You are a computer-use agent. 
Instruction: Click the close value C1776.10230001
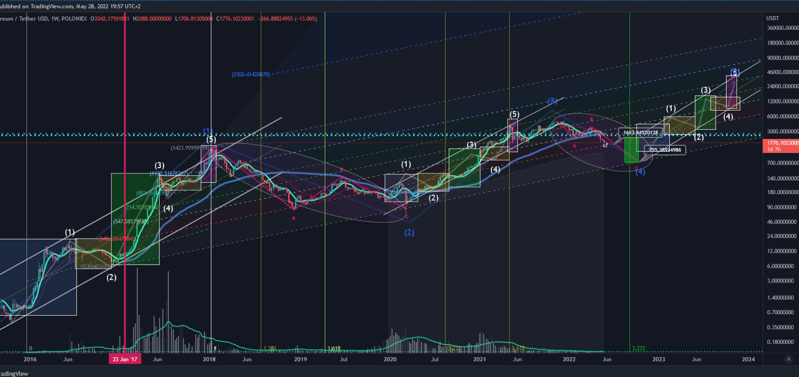[235, 19]
